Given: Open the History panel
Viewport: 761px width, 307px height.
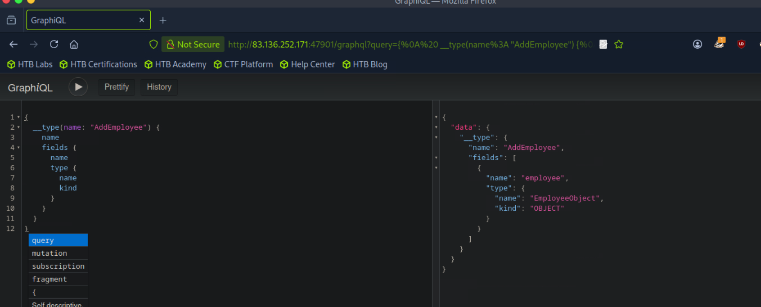Looking at the screenshot, I should tap(159, 87).
